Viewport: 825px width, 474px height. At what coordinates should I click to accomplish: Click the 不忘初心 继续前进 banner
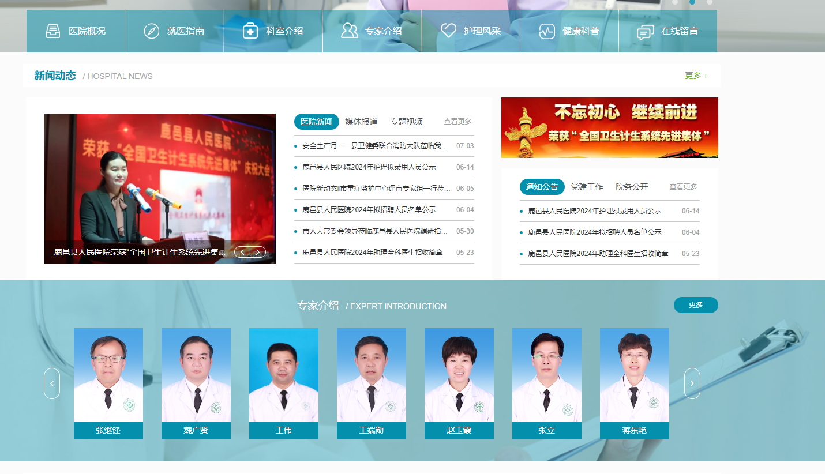coord(610,127)
